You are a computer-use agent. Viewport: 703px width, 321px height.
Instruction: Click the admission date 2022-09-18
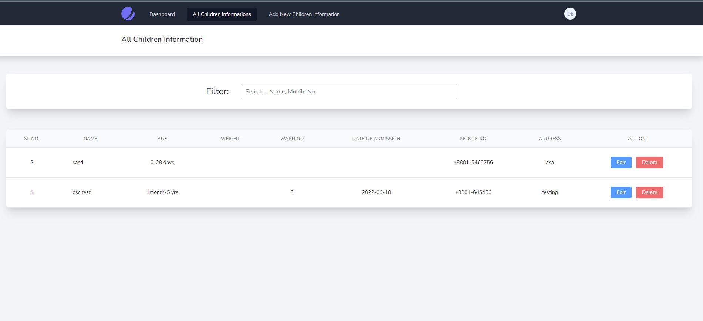point(376,192)
